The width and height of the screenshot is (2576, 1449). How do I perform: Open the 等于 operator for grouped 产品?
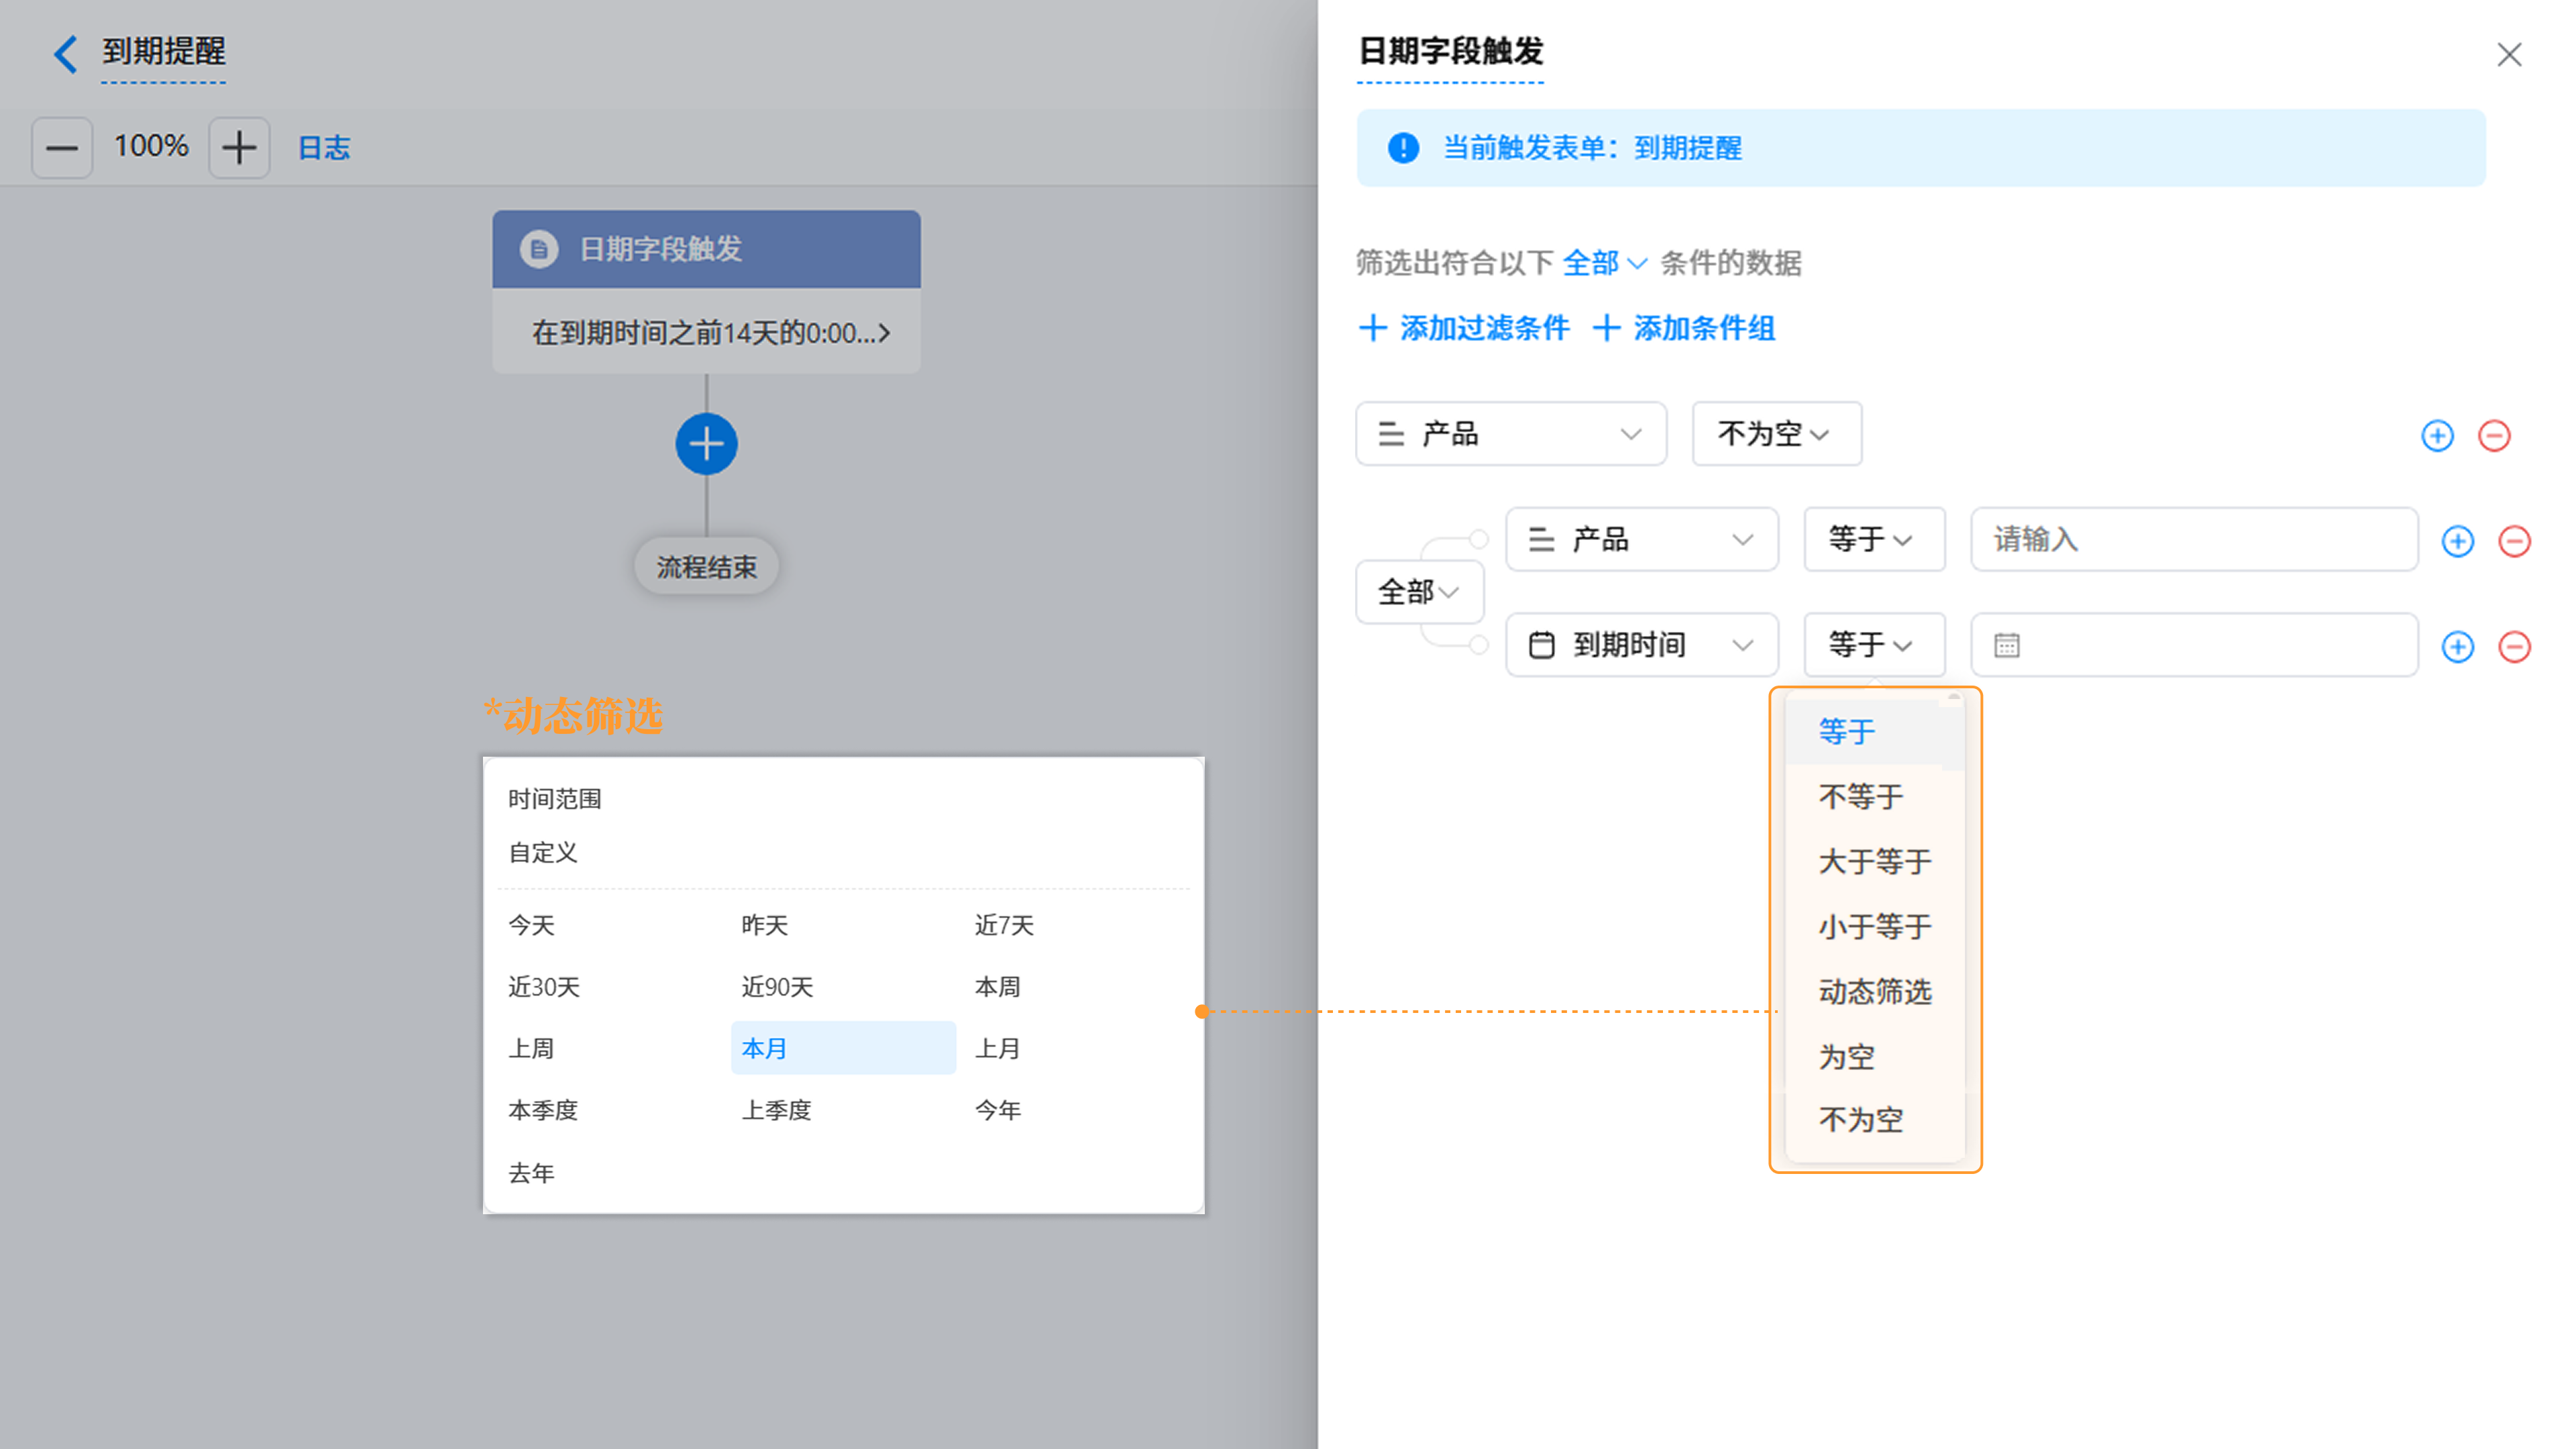1874,540
